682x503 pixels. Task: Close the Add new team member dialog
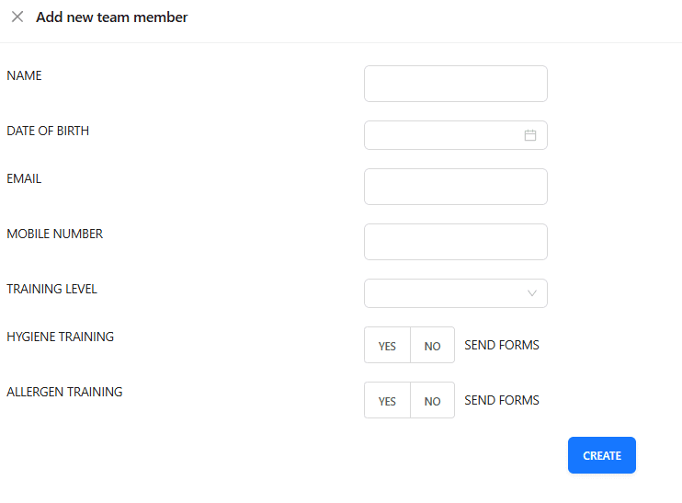point(17,17)
